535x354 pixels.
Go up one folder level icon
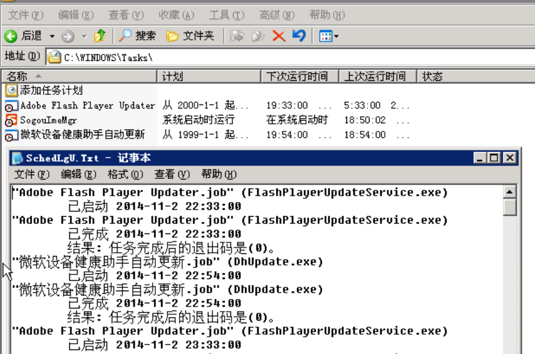click(100, 36)
